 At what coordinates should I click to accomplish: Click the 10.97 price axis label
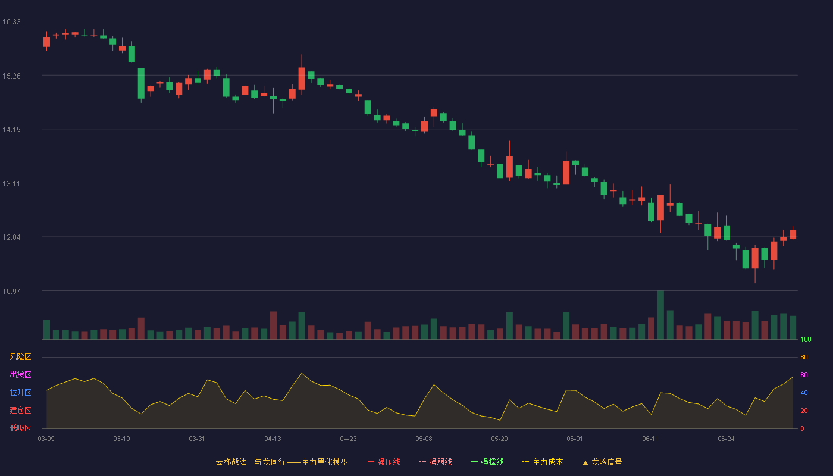11,292
